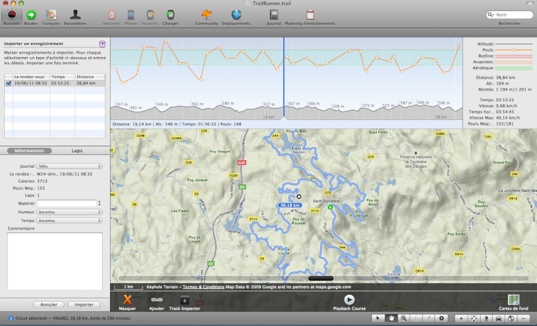Zoom in with the plus button
The width and height of the screenshot is (537, 326).
[461, 318]
